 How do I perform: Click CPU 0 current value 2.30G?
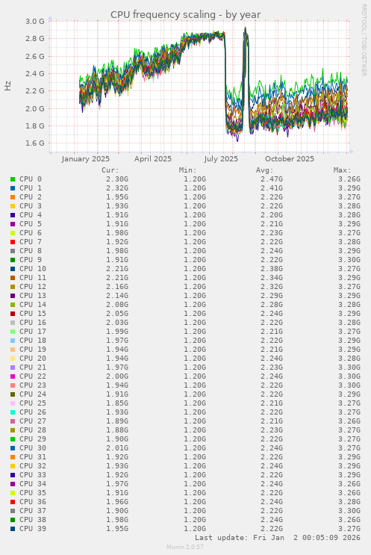(117, 179)
